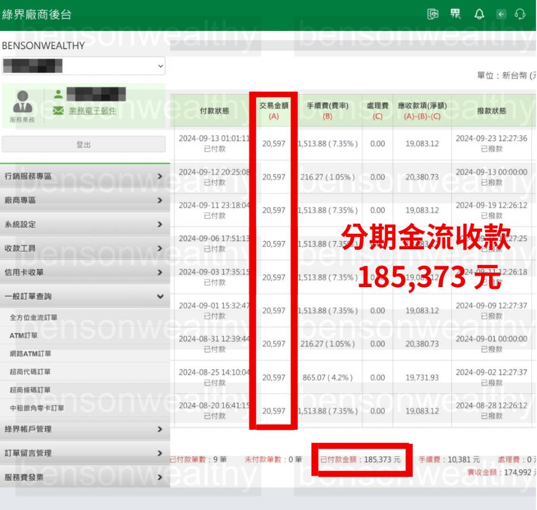537x510 pixels.
Task: Click the 綠界廠商後台 header title
Action: pyautogui.click(x=37, y=14)
